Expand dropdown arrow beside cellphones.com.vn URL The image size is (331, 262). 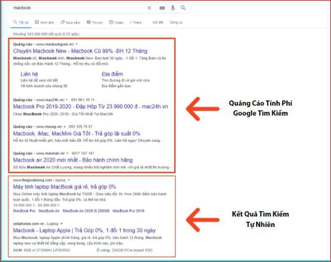click(x=61, y=224)
